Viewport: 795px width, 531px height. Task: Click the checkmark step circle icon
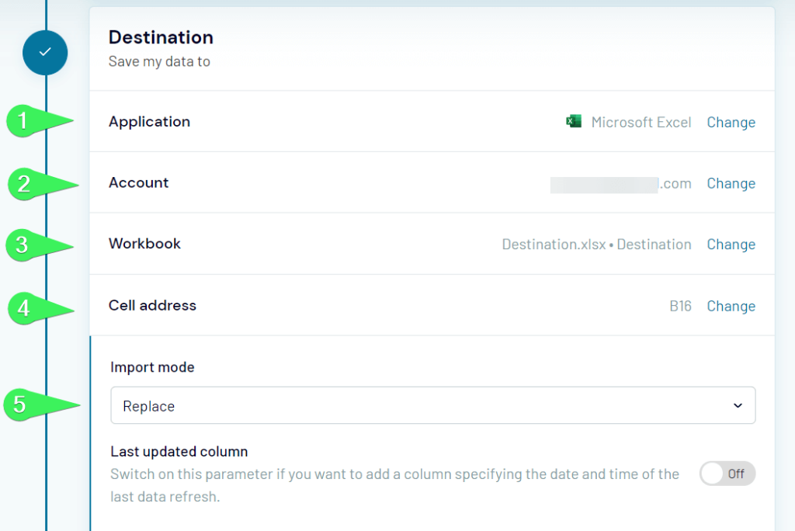(x=45, y=52)
